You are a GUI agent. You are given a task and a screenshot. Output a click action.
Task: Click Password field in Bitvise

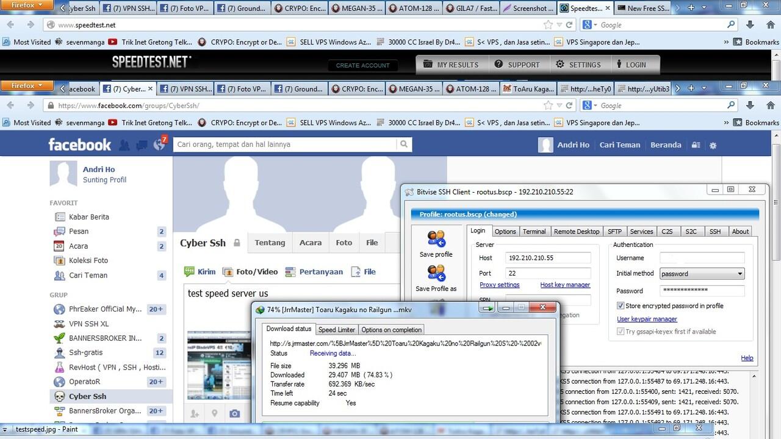(702, 291)
